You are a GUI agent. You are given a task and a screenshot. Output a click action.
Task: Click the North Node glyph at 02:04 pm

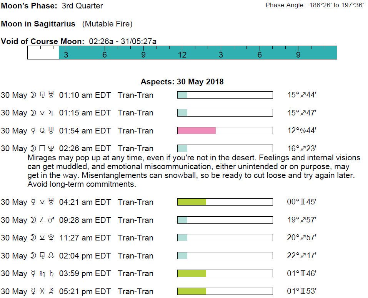point(51,256)
